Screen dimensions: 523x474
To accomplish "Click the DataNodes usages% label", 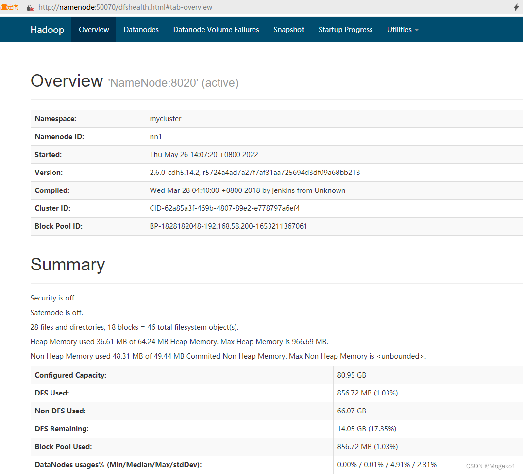I will (118, 465).
